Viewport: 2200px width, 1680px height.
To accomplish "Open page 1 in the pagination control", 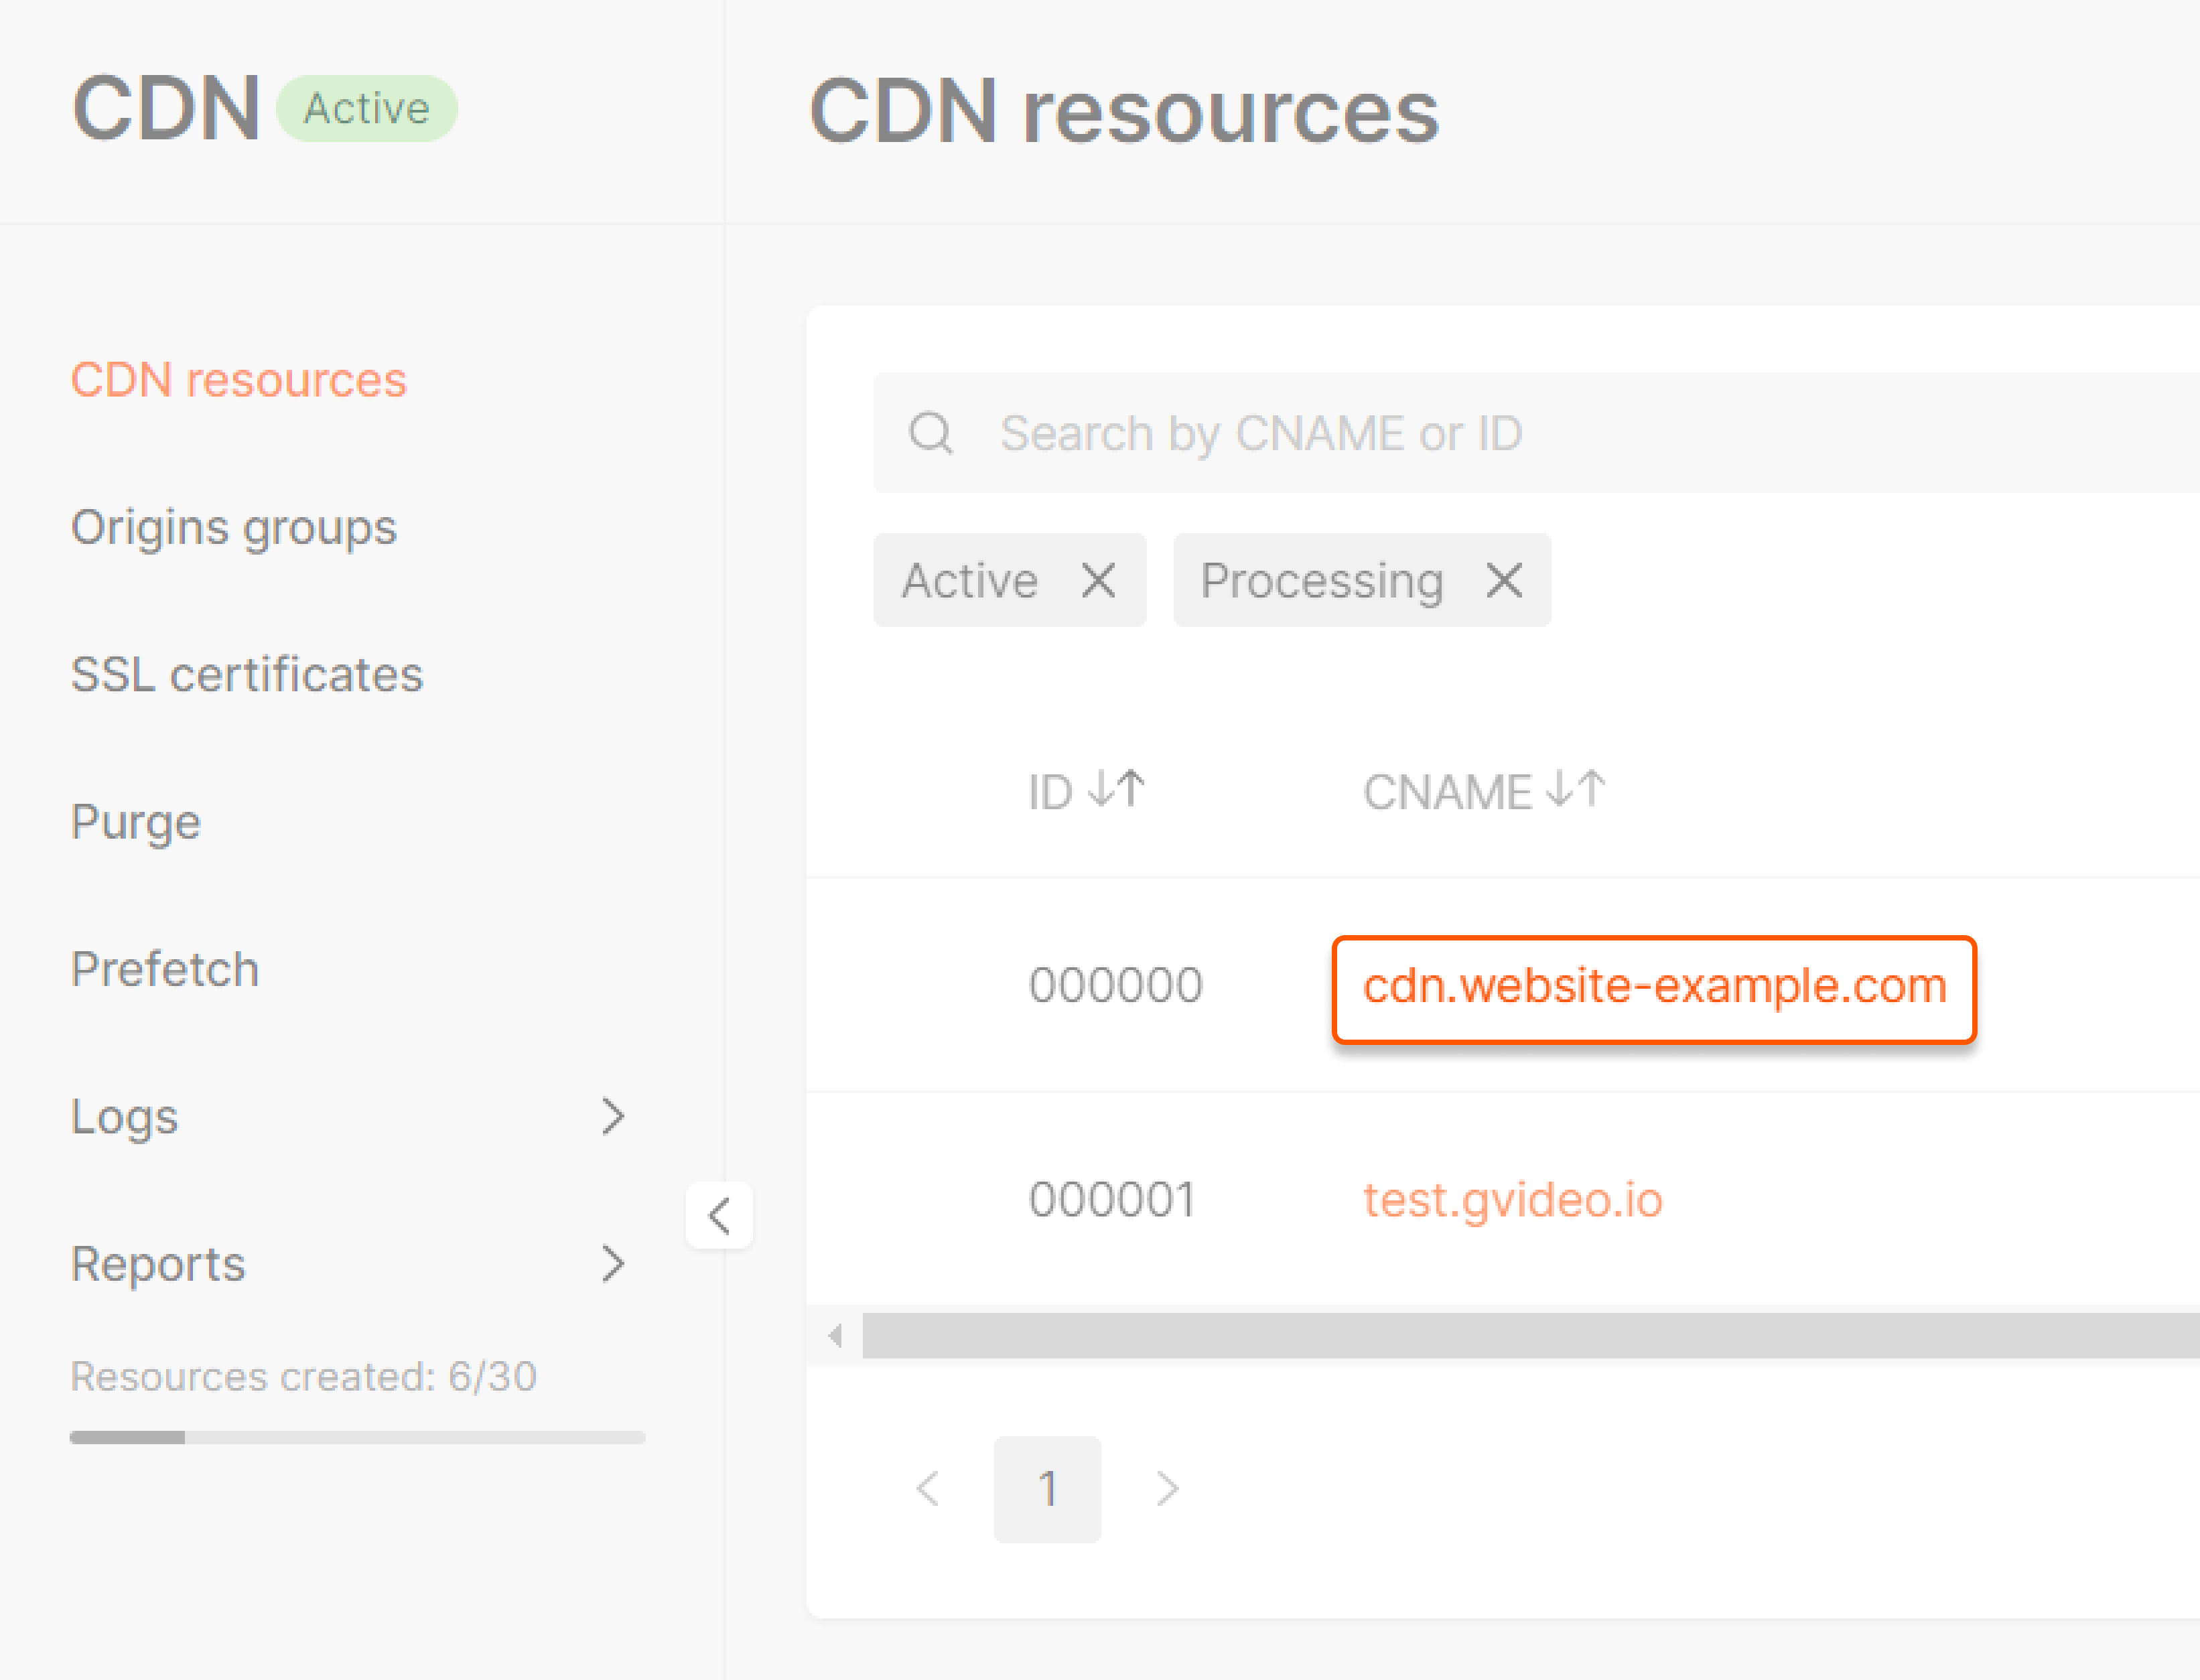I will tap(1047, 1489).
